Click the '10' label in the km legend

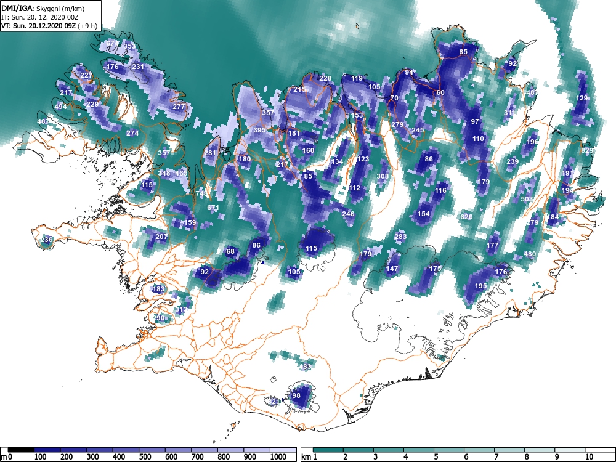(589, 456)
